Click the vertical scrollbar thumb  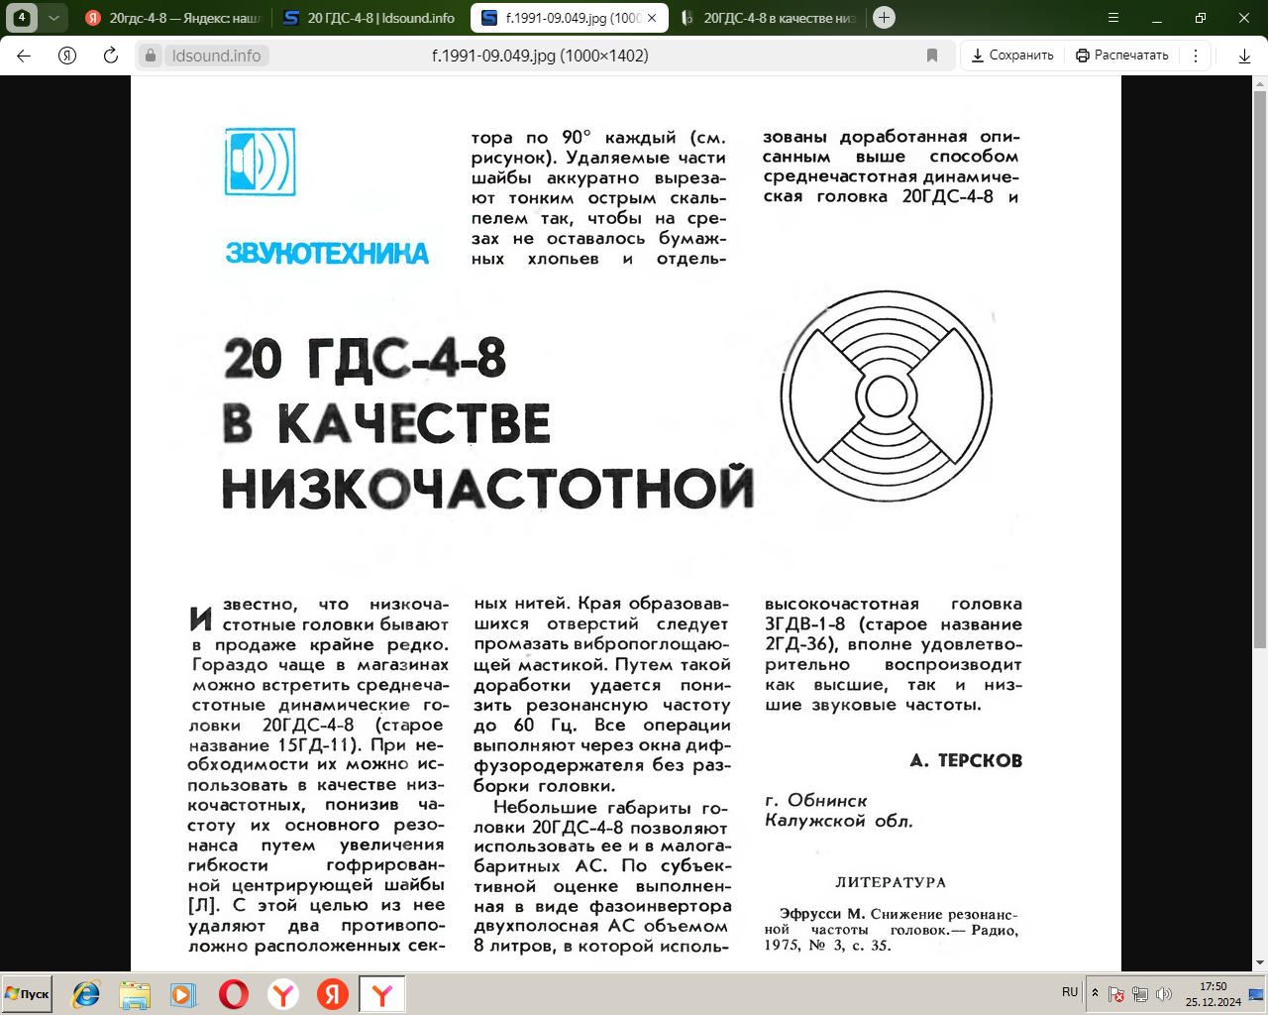coord(1260,369)
